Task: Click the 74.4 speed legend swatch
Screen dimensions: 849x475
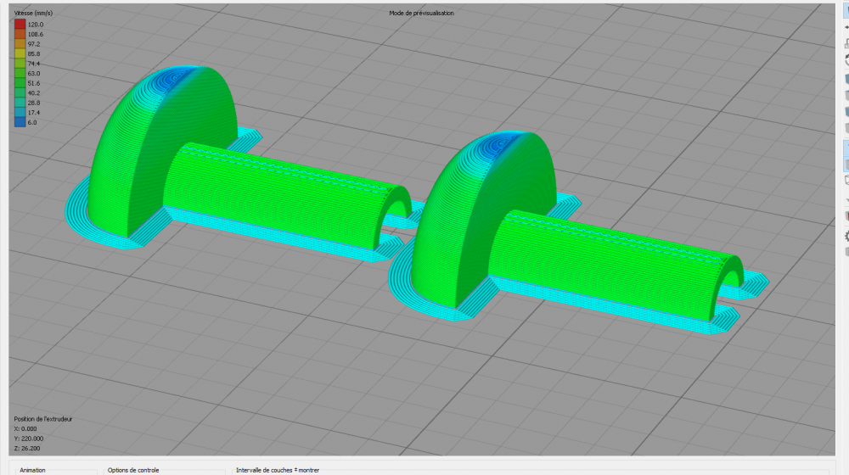Action: 20,63
